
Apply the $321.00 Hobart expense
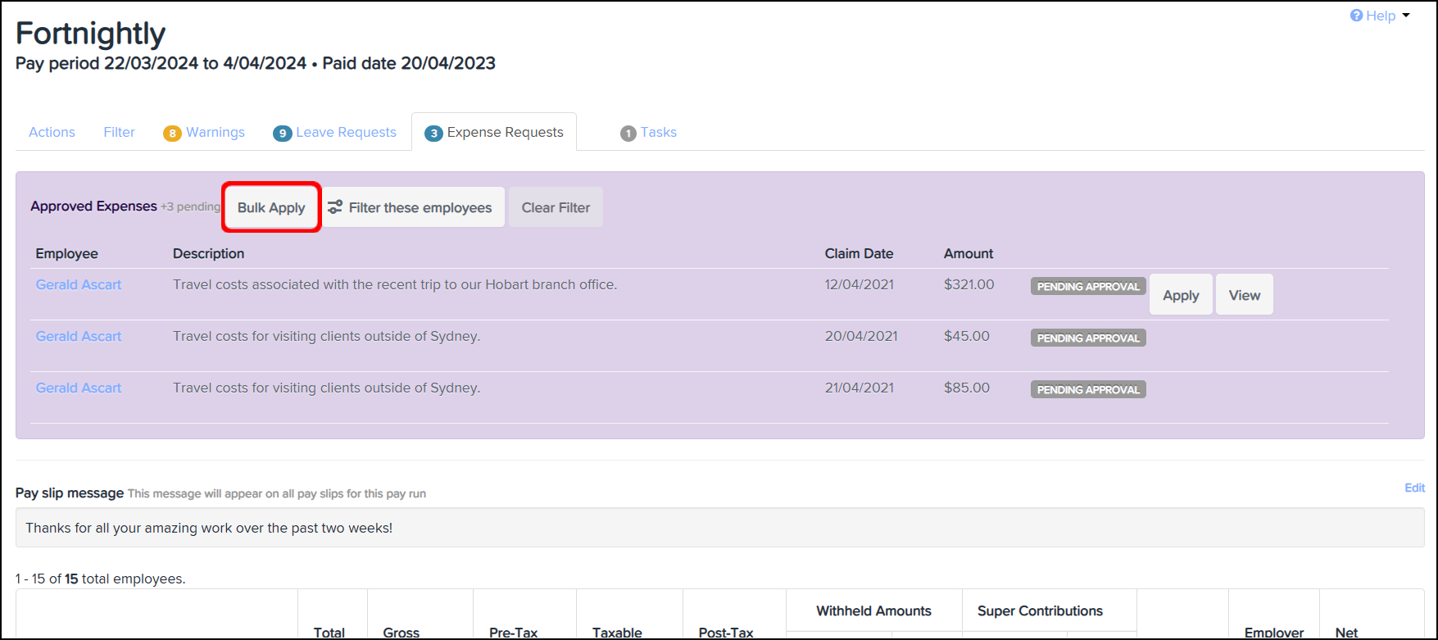1180,295
